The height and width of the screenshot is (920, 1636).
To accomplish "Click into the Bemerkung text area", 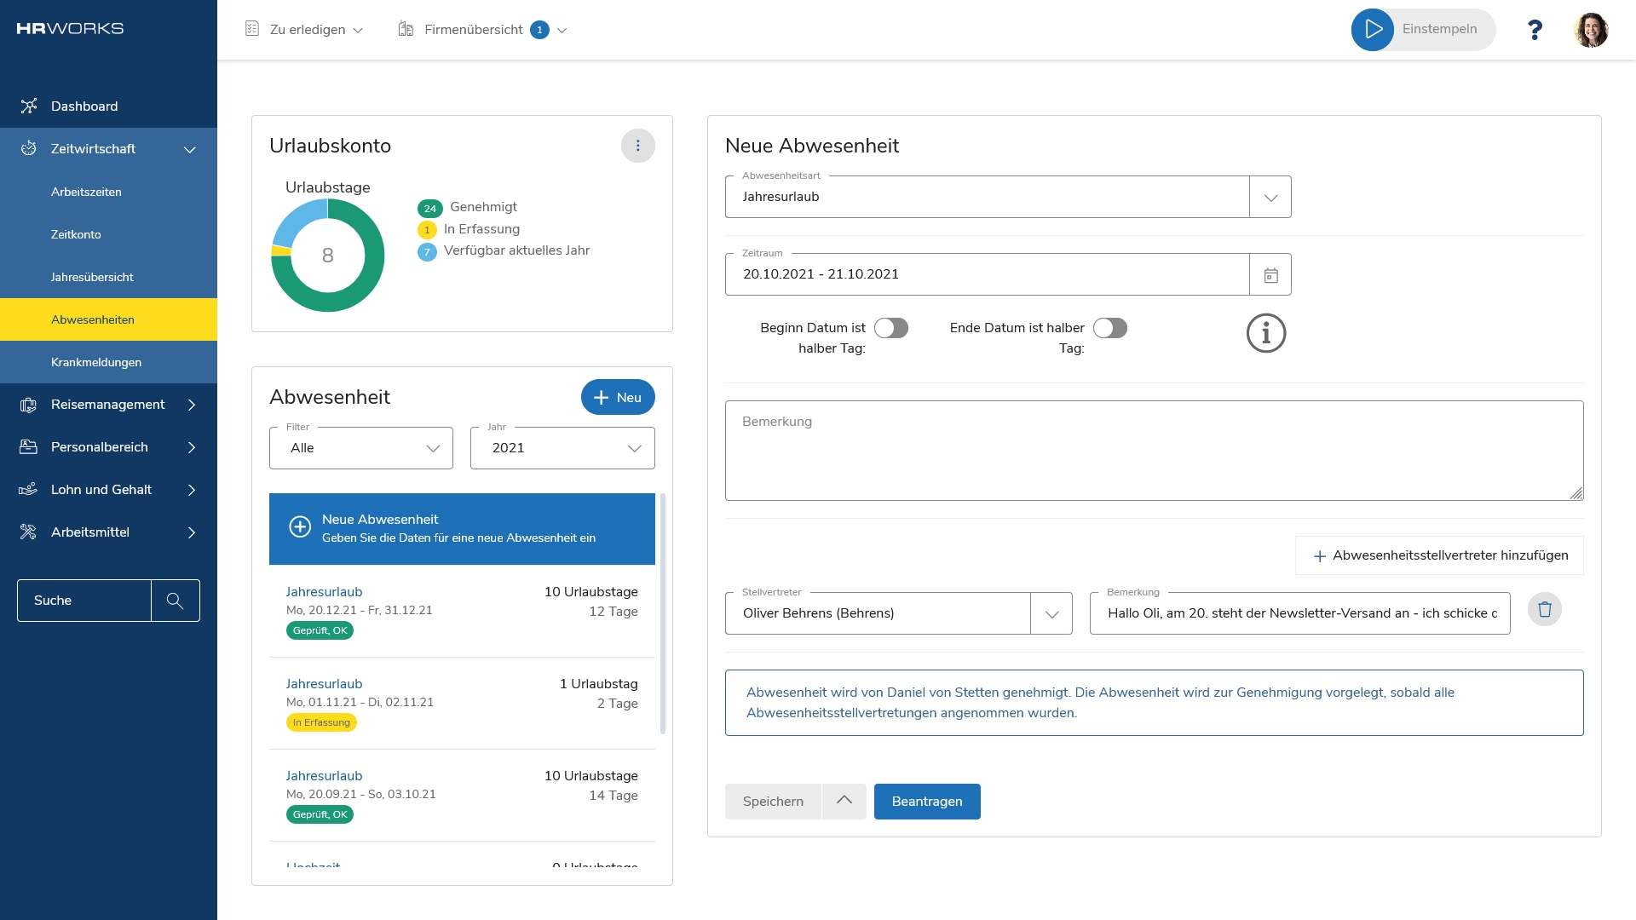I will click(x=1154, y=451).
